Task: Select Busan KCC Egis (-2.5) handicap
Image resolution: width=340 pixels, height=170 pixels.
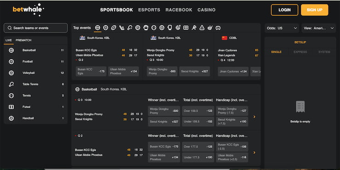Action: (x=232, y=147)
